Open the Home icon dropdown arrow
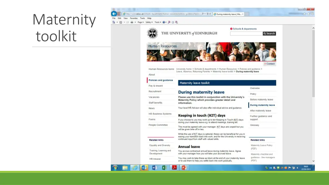Image resolution: width=329 pixels, height=185 pixels. click(x=117, y=22)
